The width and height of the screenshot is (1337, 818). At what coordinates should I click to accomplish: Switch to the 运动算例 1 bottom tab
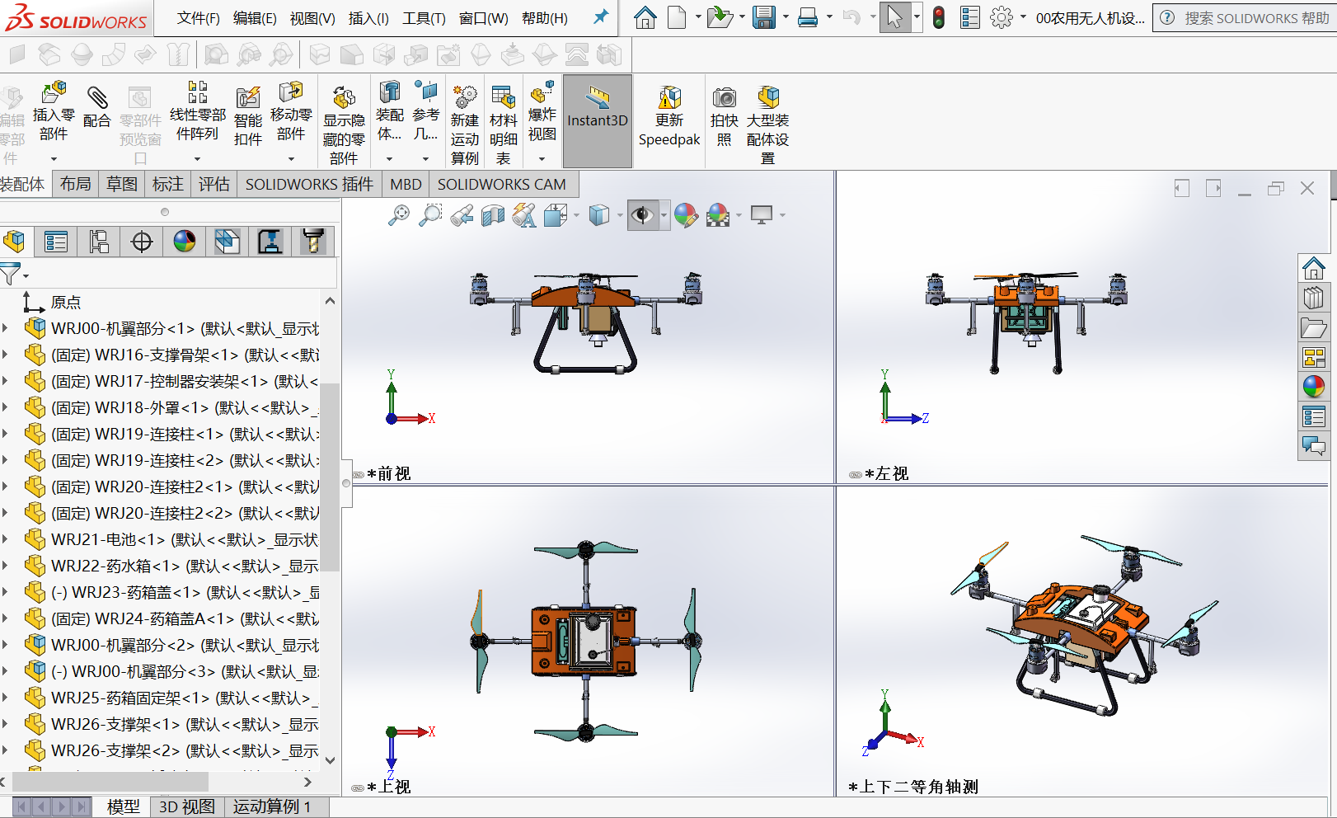(272, 806)
